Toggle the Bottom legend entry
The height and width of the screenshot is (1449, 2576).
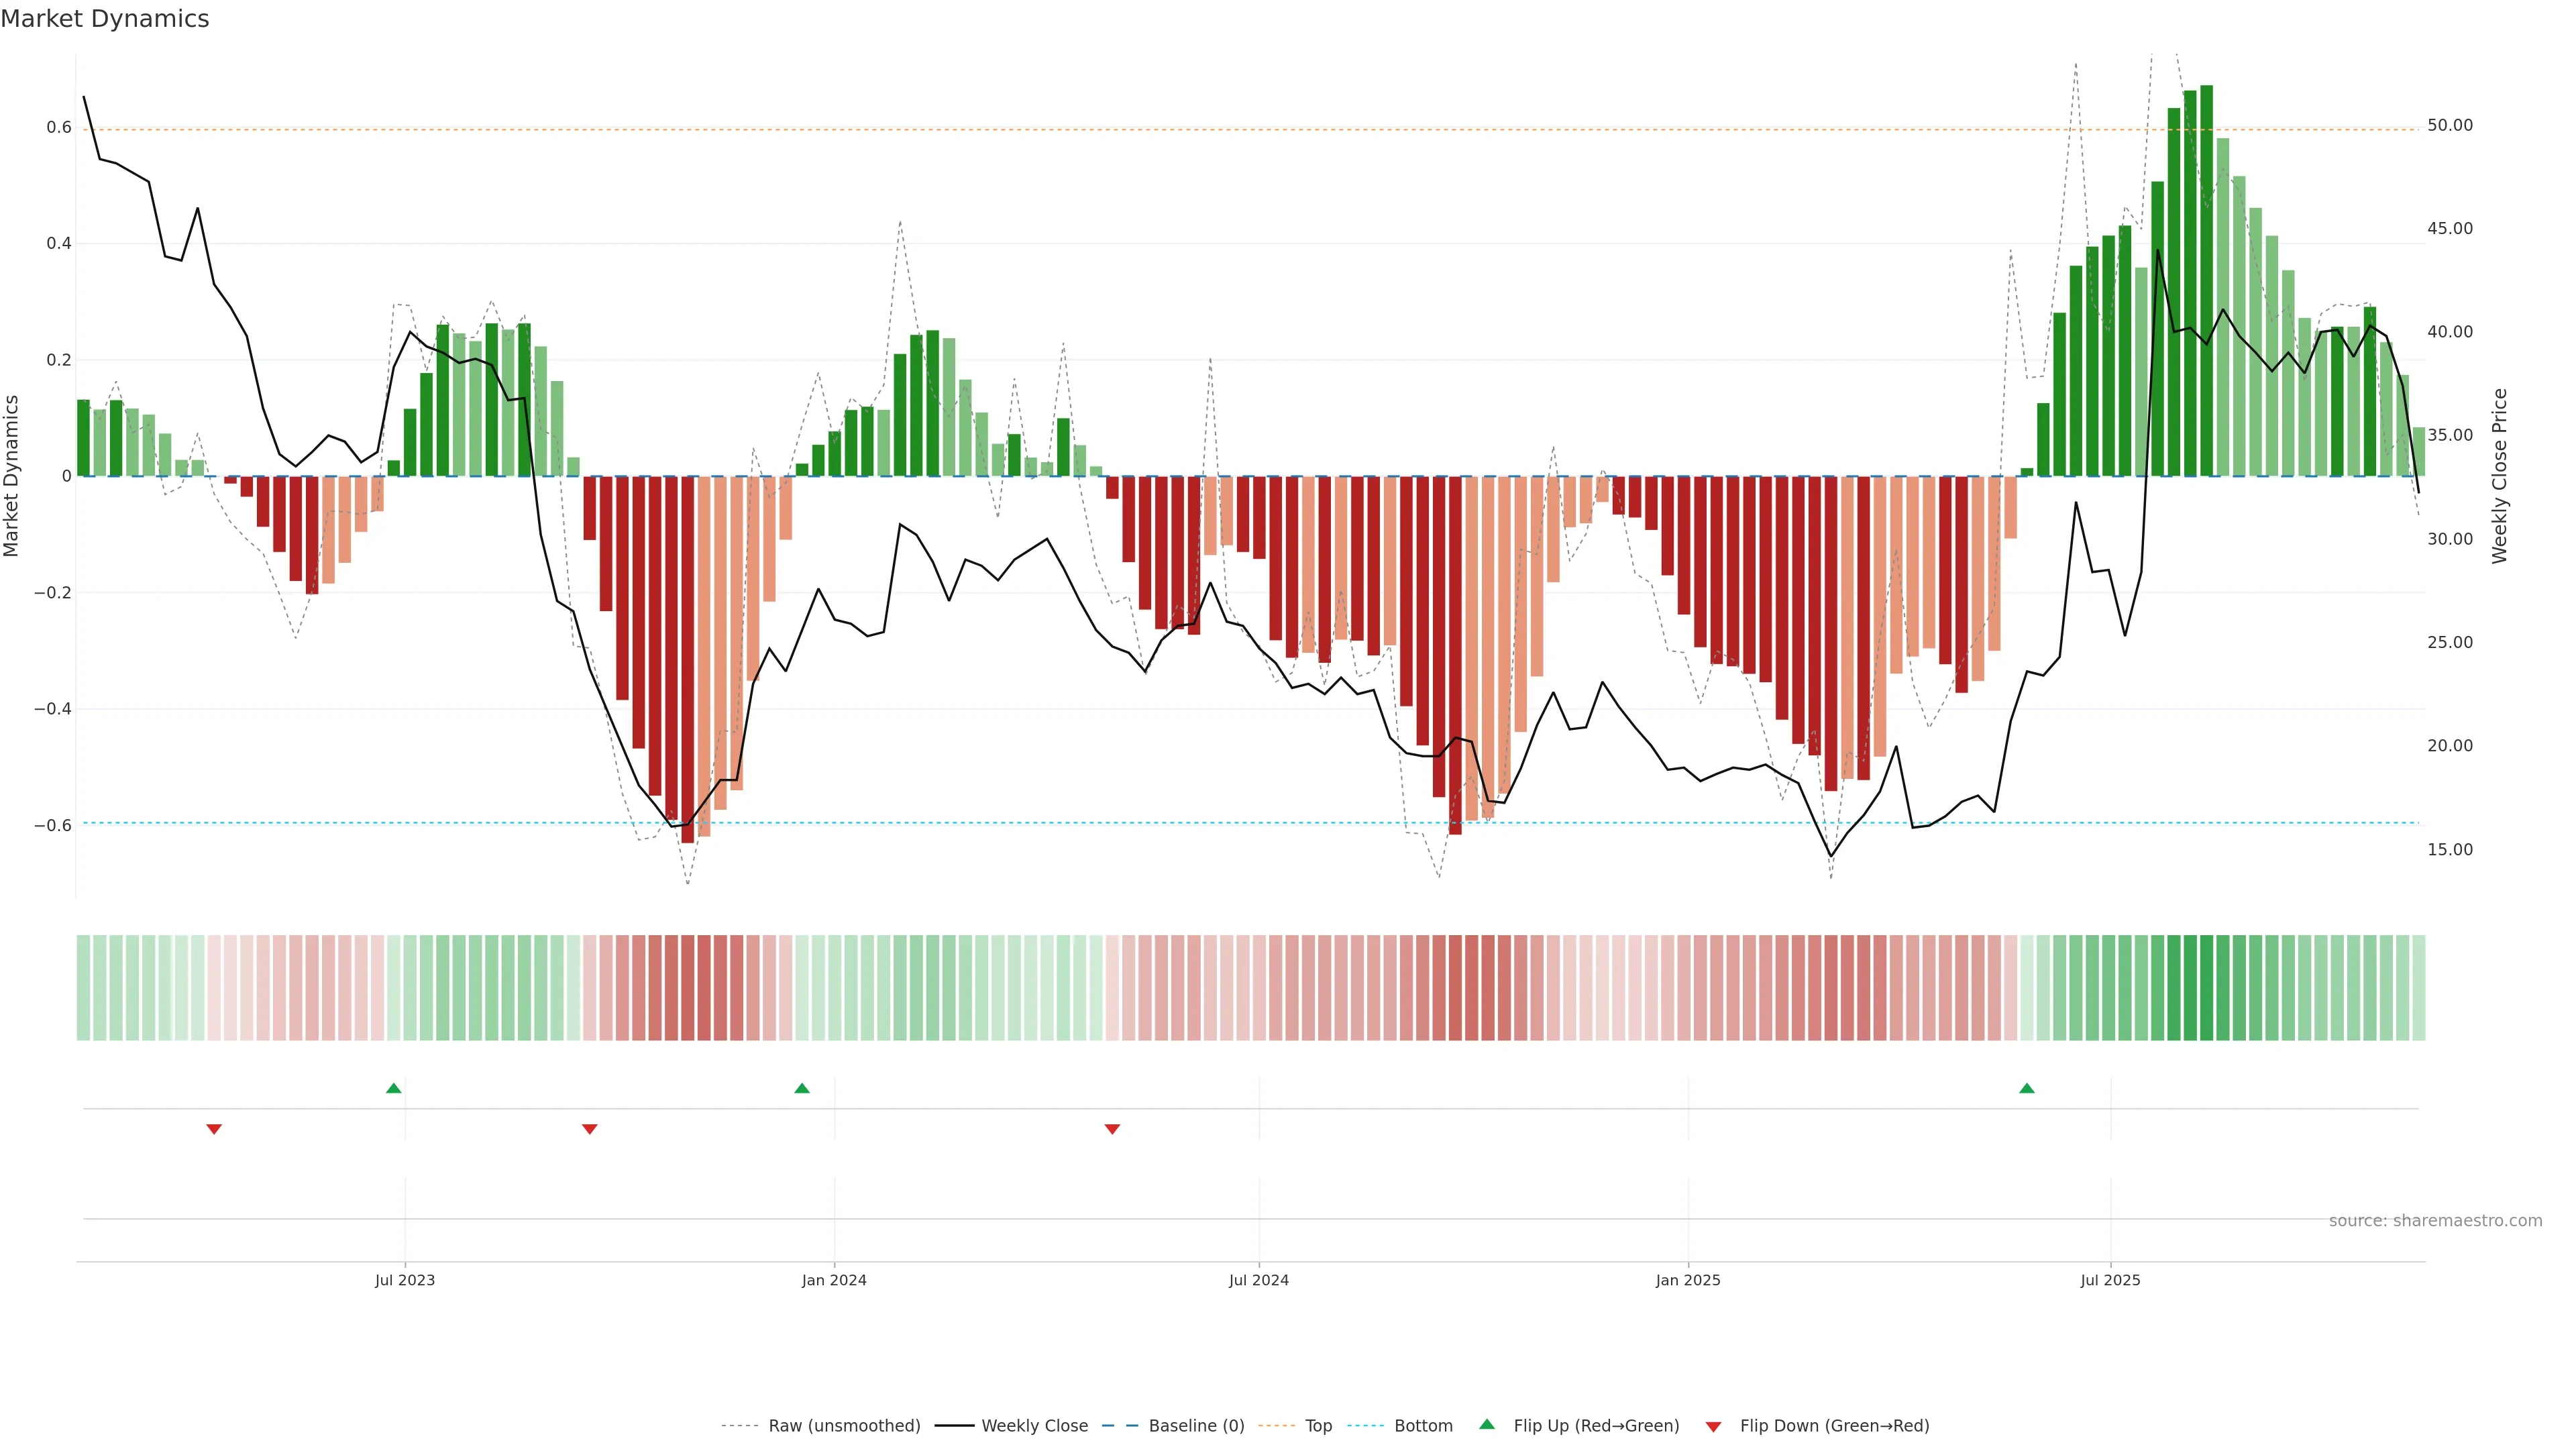click(x=1423, y=1426)
